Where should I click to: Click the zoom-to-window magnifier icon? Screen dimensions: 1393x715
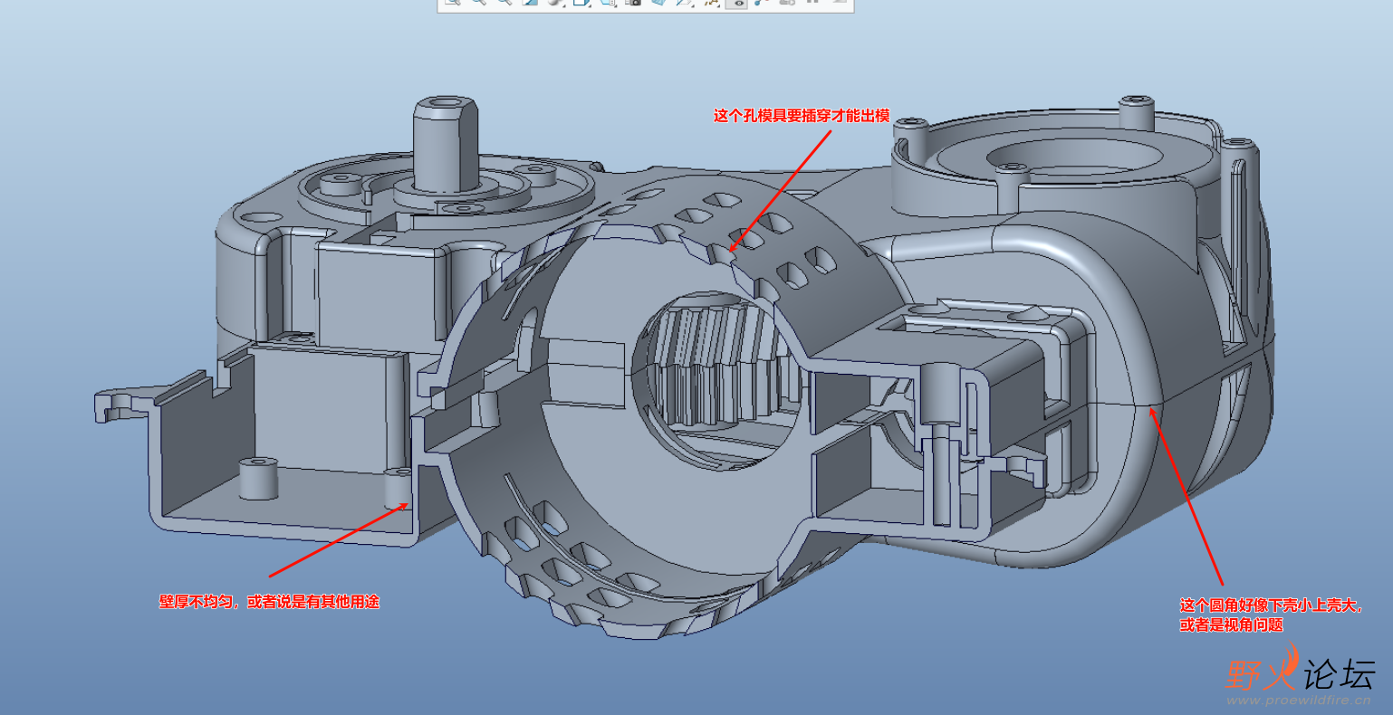point(451,5)
